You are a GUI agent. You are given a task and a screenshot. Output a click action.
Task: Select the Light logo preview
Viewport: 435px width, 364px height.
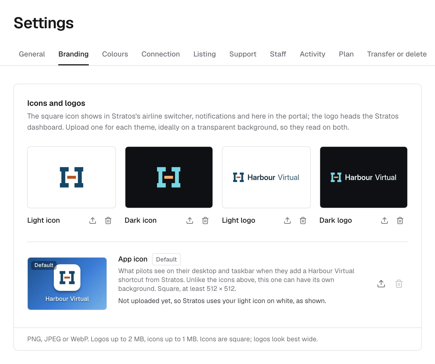pyautogui.click(x=266, y=177)
